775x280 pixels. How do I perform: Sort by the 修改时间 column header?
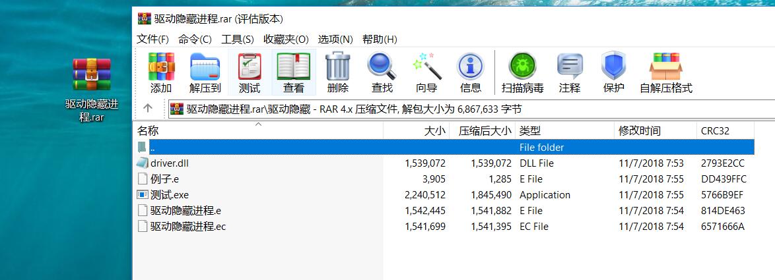click(656, 131)
